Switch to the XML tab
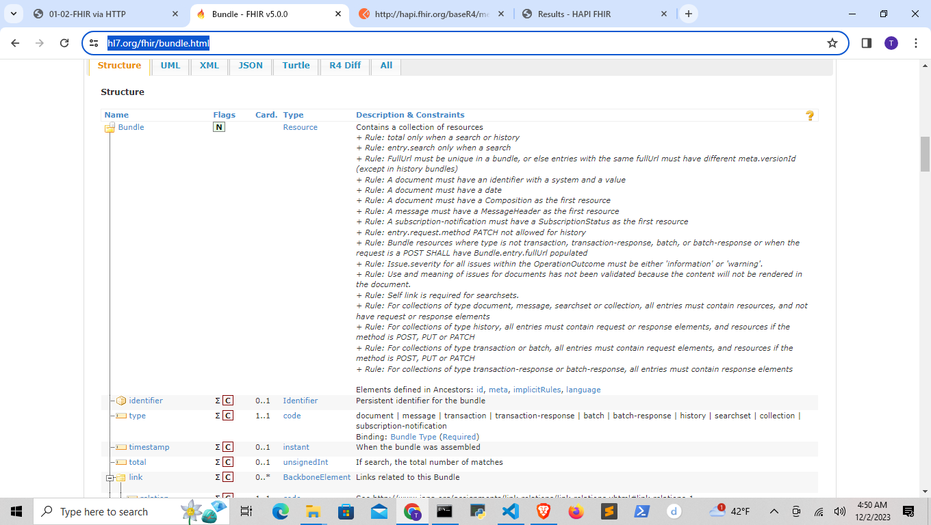The width and height of the screenshot is (931, 525). click(209, 66)
